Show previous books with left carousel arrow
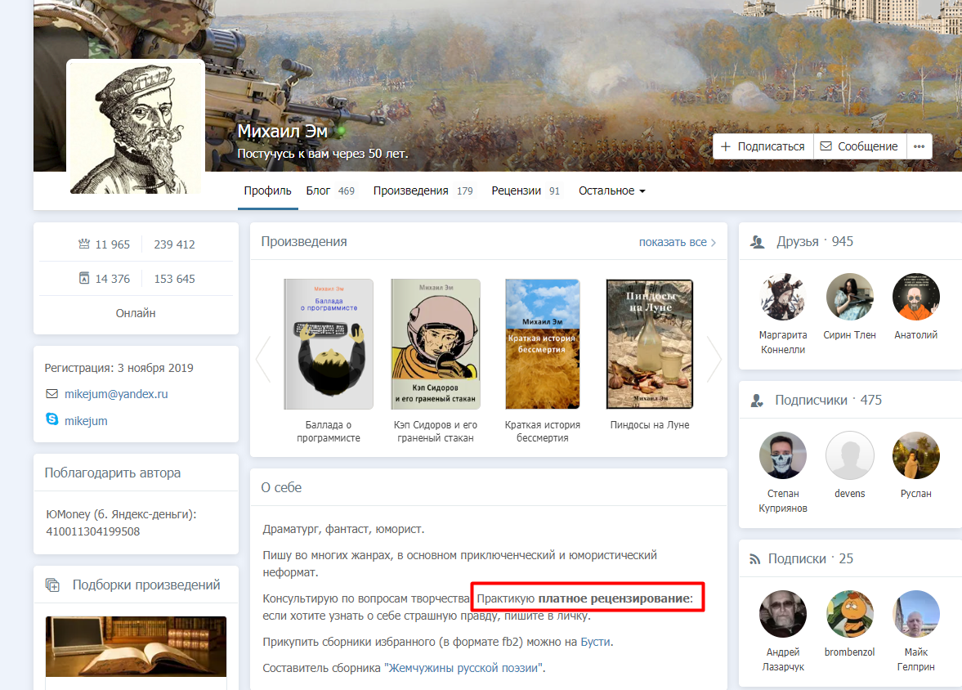Viewport: 962px width, 690px height. click(x=263, y=359)
